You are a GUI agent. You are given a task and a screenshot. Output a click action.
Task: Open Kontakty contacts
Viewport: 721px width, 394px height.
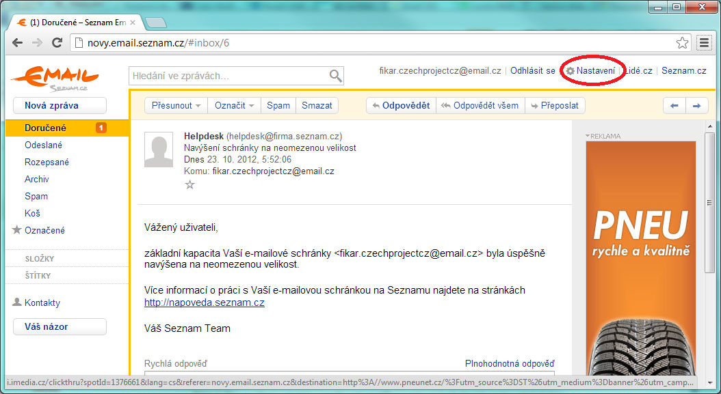click(42, 302)
